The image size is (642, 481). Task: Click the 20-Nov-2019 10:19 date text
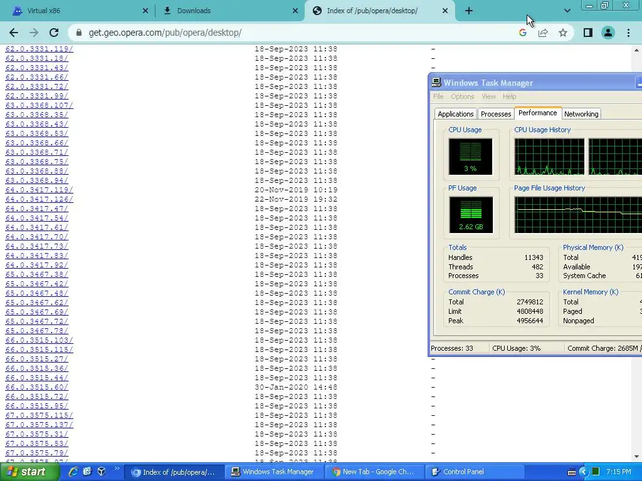click(x=296, y=190)
